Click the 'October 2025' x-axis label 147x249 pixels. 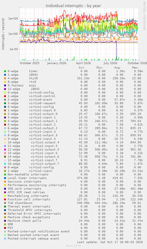30,63
